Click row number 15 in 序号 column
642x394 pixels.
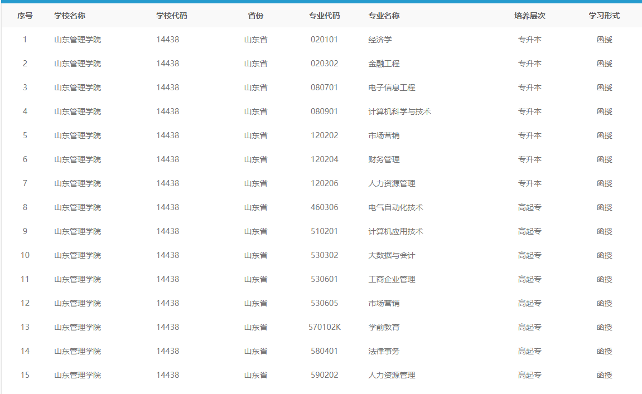pos(25,375)
